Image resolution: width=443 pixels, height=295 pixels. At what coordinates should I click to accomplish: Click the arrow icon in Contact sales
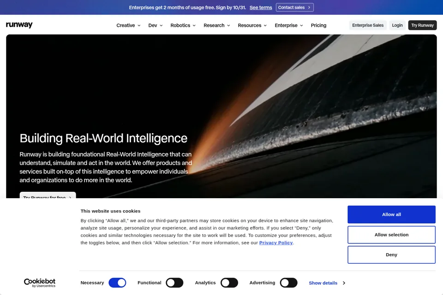(x=309, y=7)
